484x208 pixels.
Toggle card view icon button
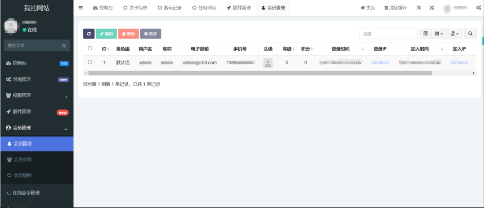click(425, 34)
